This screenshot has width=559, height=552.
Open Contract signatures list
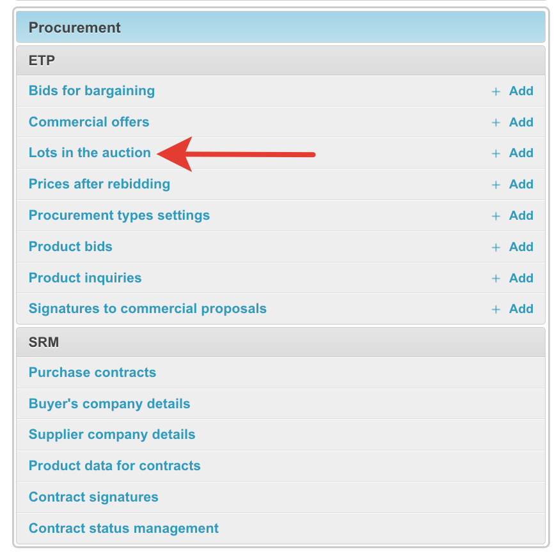pyautogui.click(x=93, y=497)
